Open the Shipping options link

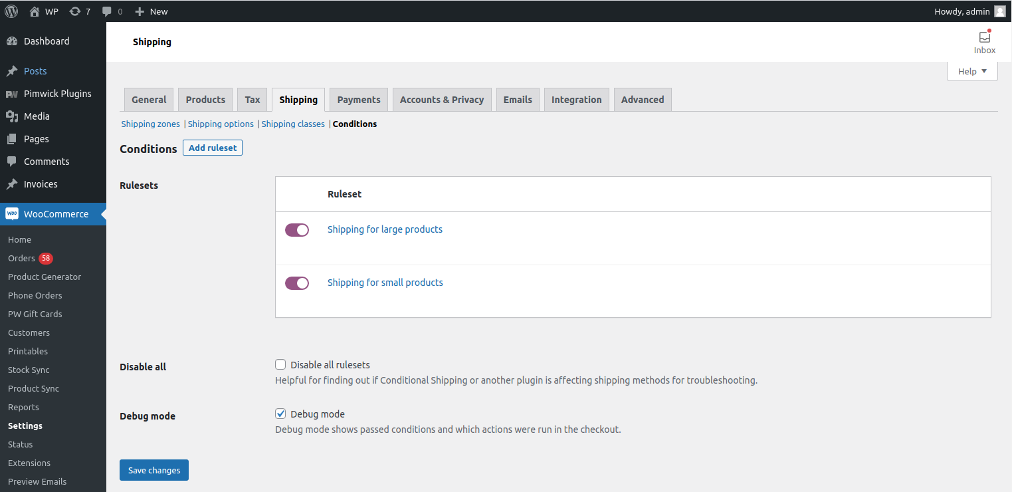[x=221, y=124]
